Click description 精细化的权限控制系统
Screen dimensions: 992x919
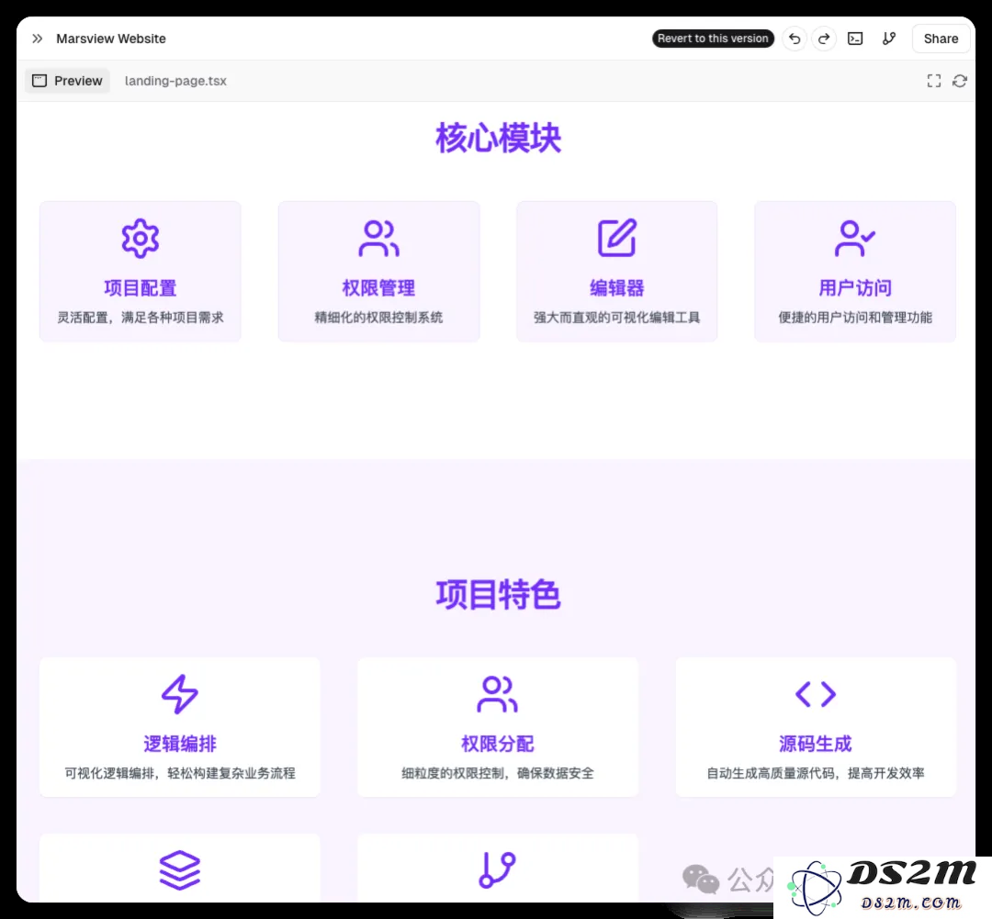379,318
